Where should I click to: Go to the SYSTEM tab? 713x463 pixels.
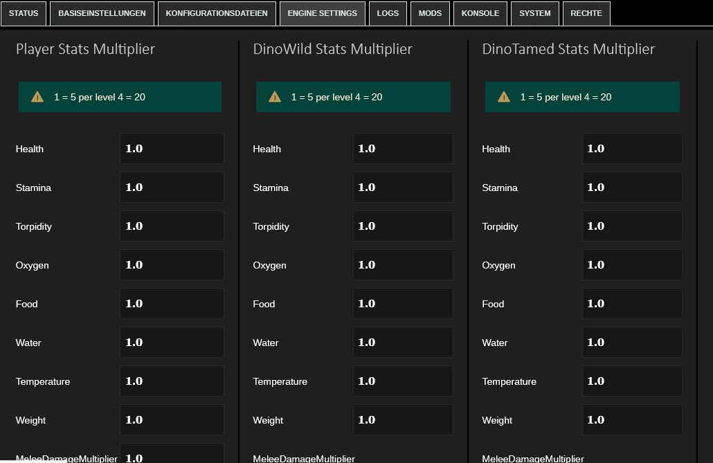pyautogui.click(x=534, y=13)
